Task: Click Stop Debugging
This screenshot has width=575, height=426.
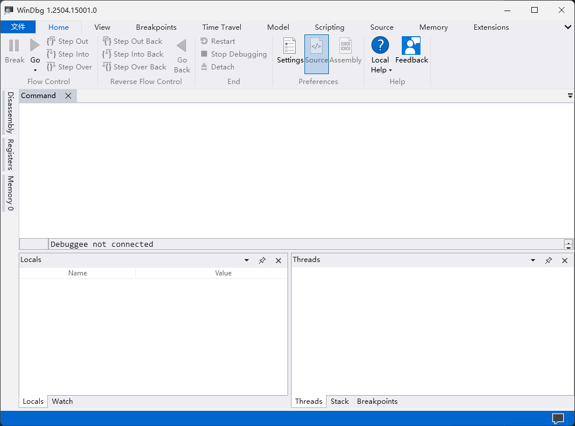Action: 234,54
